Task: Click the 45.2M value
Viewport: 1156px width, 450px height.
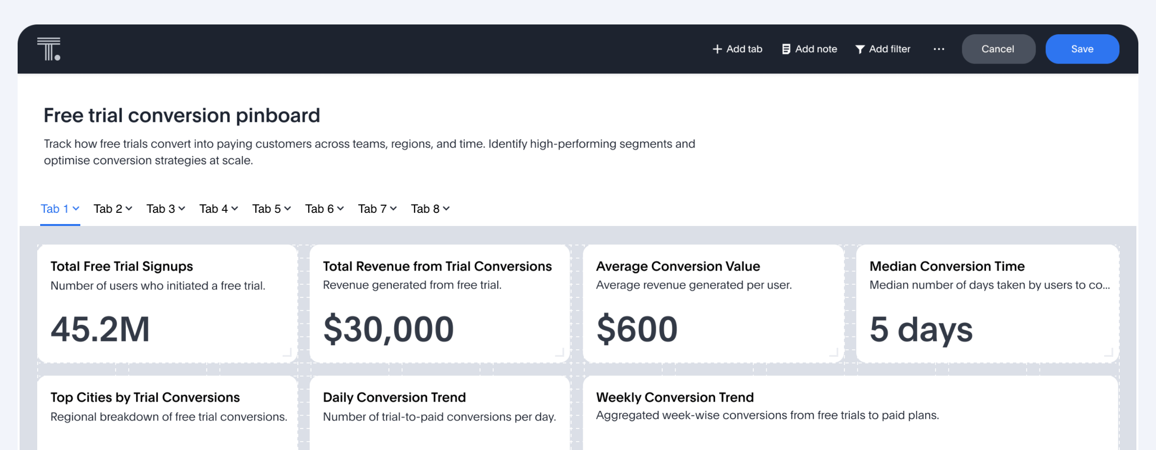Action: (100, 329)
